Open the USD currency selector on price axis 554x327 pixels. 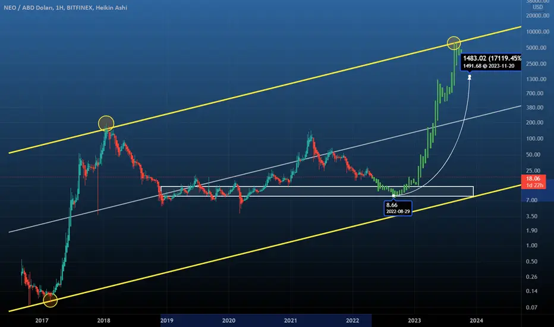[x=538, y=7]
